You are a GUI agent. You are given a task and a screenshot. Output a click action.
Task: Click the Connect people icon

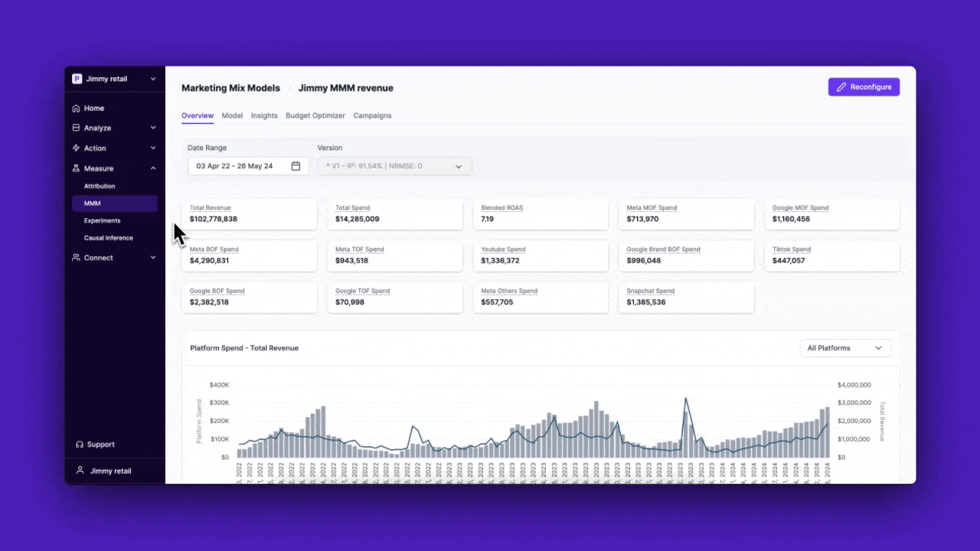pos(76,258)
